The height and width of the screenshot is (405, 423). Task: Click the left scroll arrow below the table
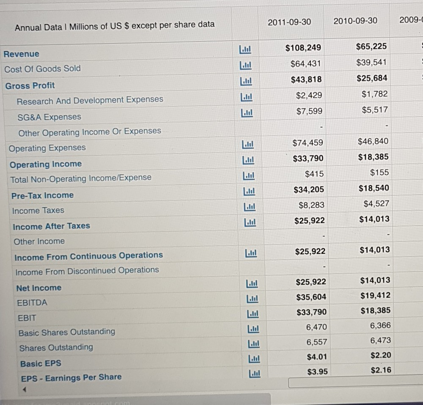(25, 389)
